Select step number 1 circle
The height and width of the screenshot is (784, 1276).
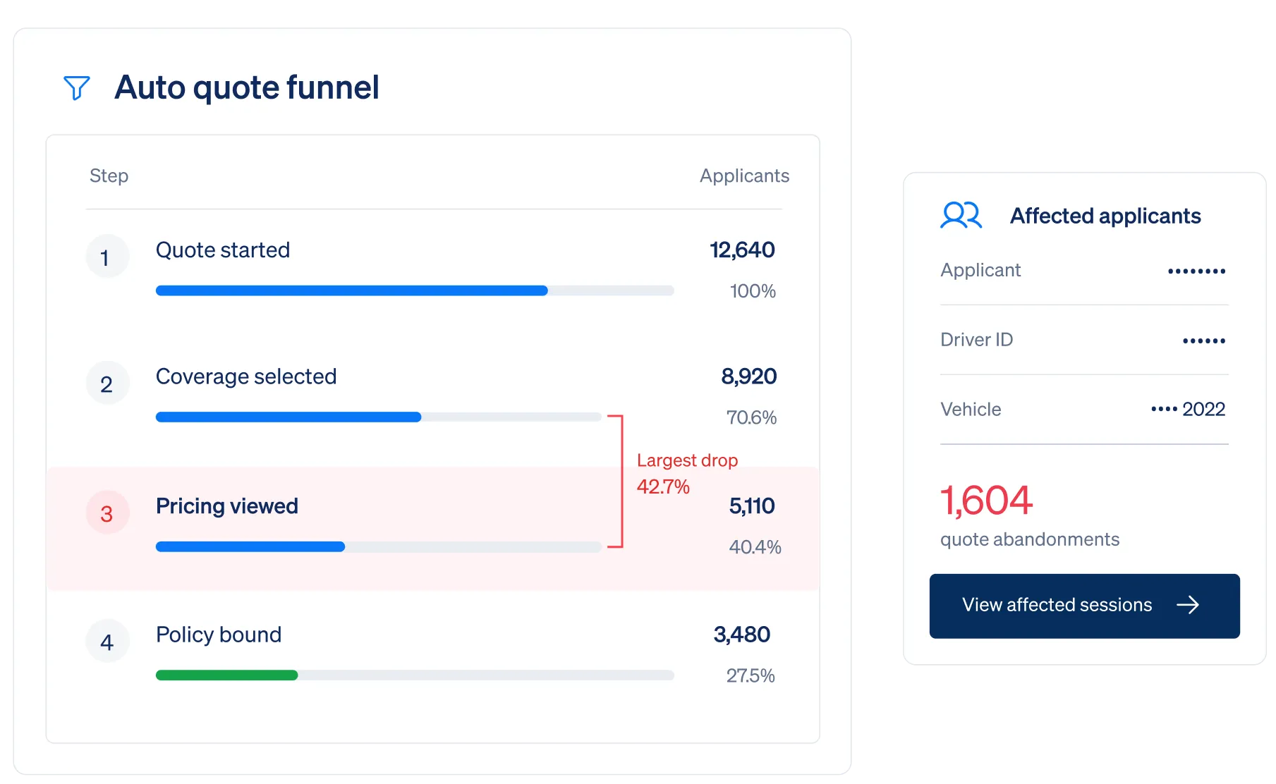click(x=107, y=257)
